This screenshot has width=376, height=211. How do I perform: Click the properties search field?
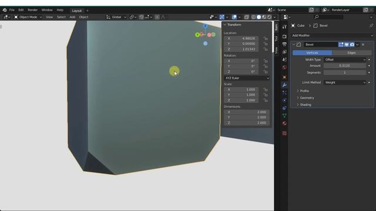(328, 17)
